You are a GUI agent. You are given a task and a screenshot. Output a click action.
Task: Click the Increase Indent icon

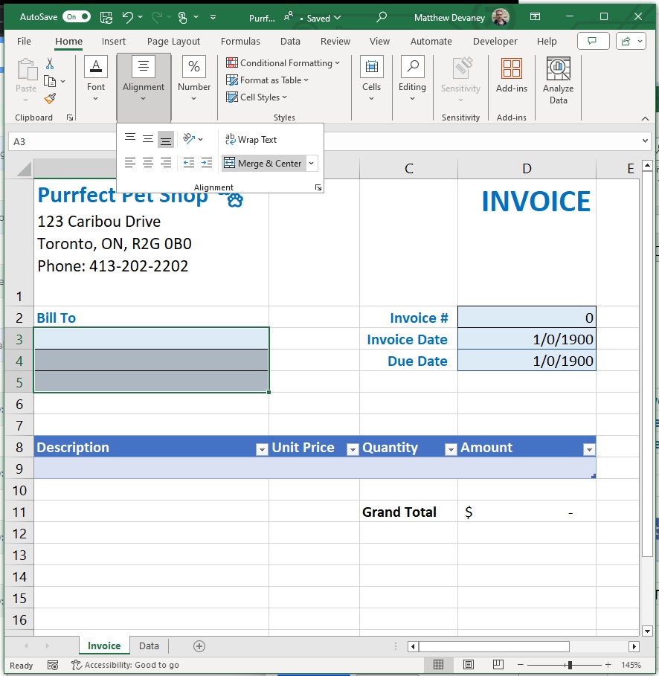[207, 163]
